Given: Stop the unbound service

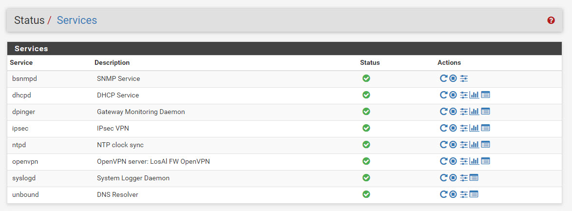Looking at the screenshot, I should (x=453, y=194).
